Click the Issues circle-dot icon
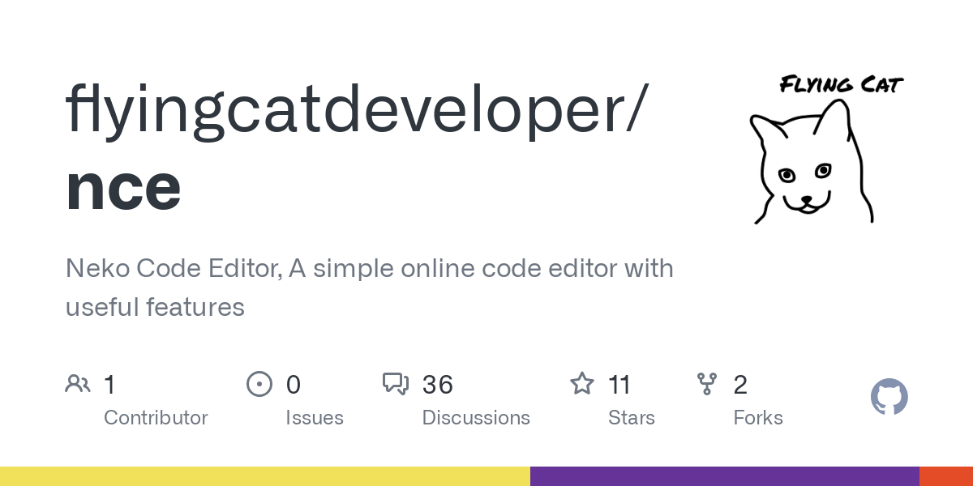973x486 pixels. coord(259,383)
